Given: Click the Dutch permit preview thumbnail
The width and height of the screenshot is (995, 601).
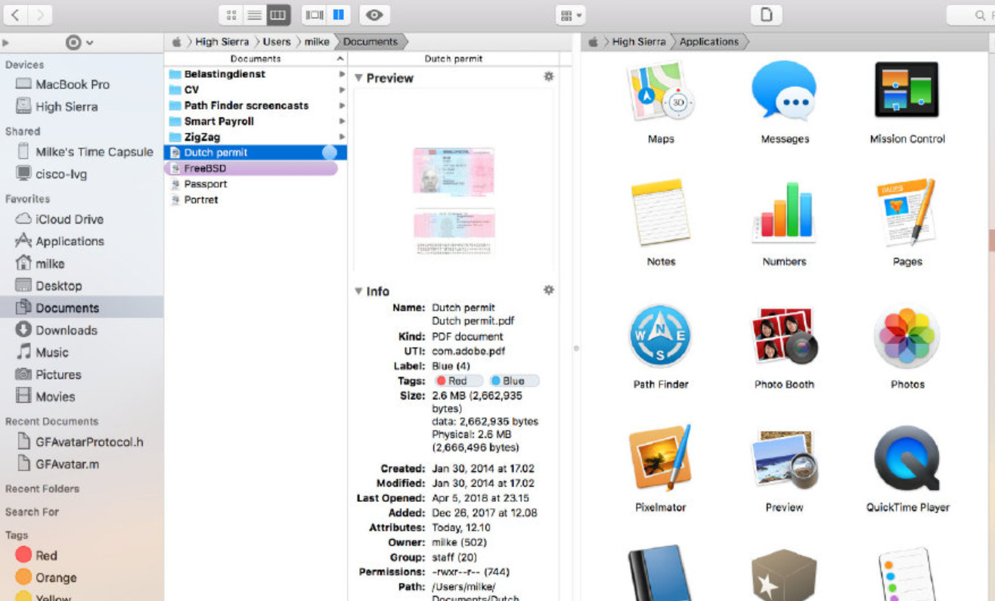Looking at the screenshot, I should [454, 203].
